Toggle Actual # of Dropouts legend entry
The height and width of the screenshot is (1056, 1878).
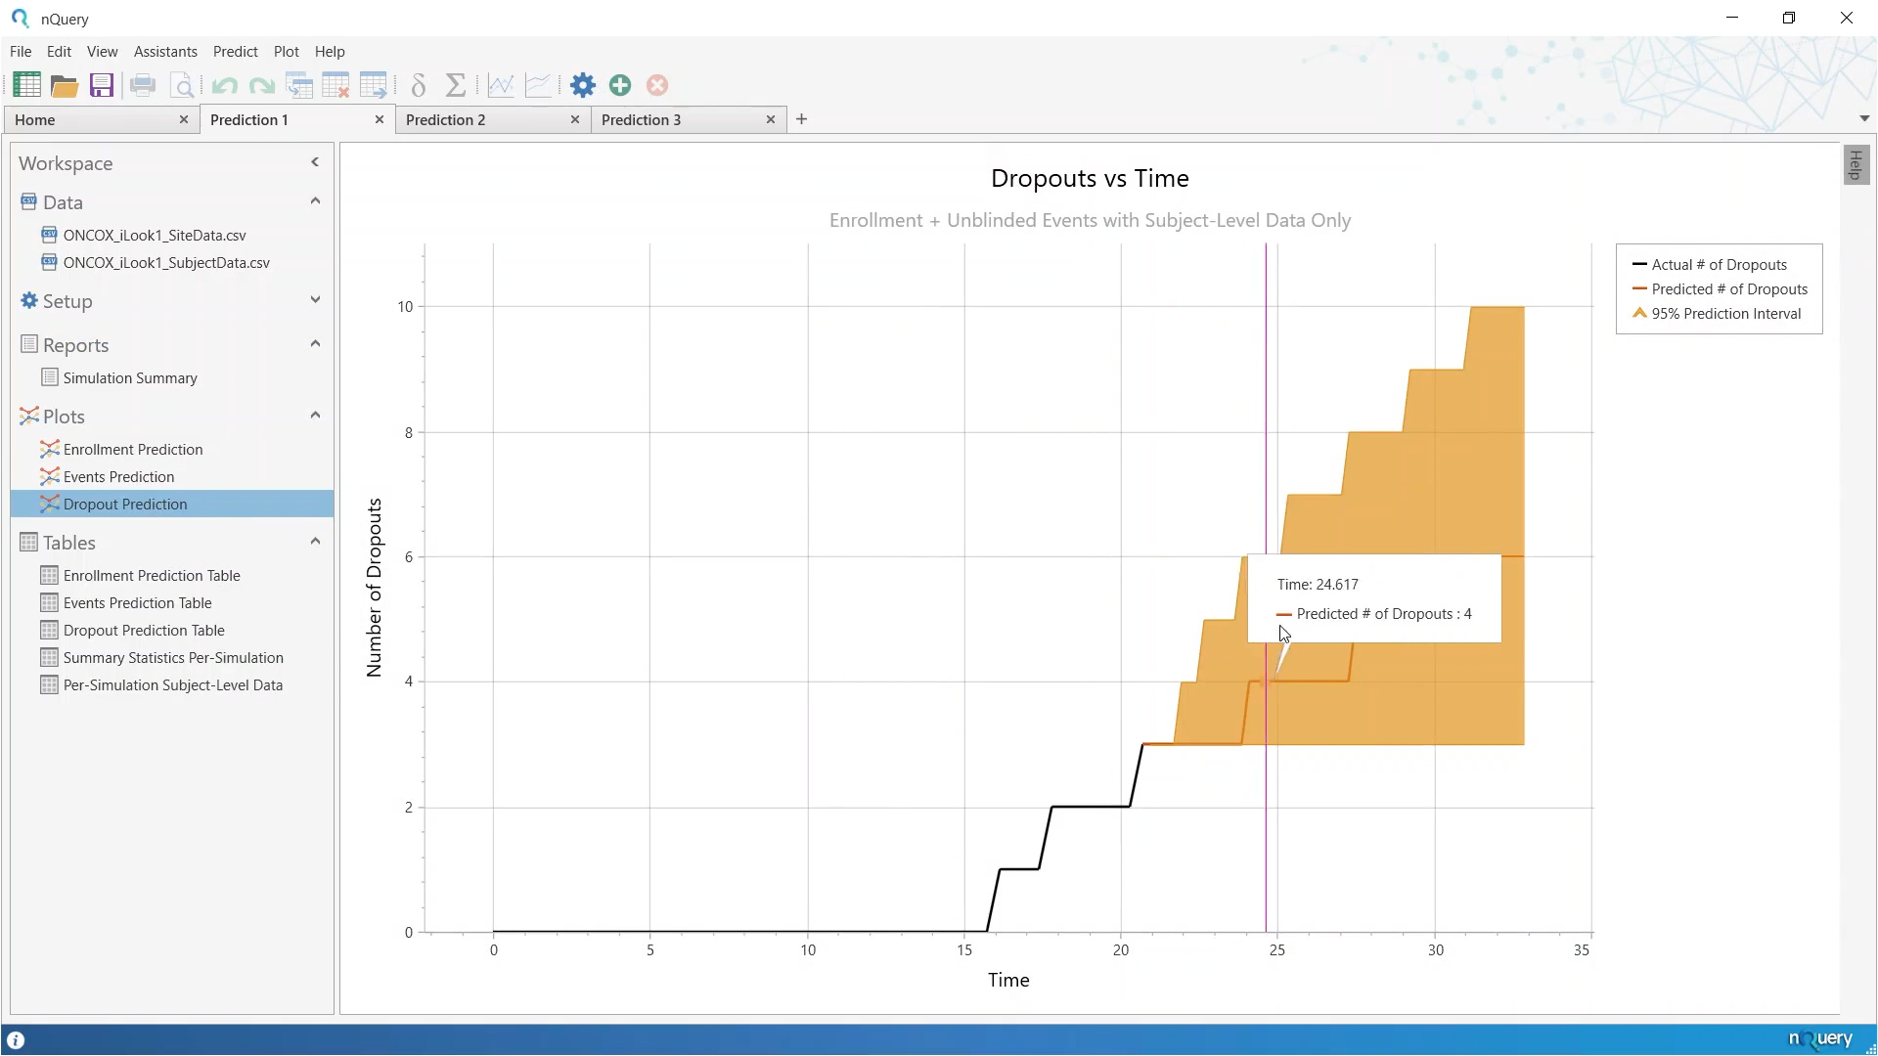(1719, 265)
